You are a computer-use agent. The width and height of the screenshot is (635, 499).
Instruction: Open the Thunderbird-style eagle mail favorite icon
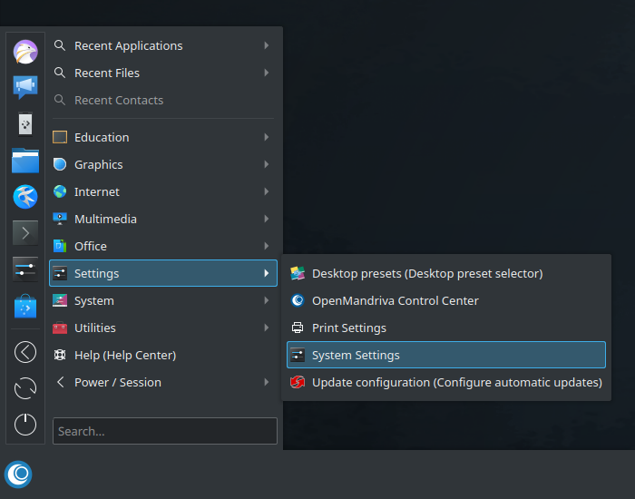click(25, 52)
